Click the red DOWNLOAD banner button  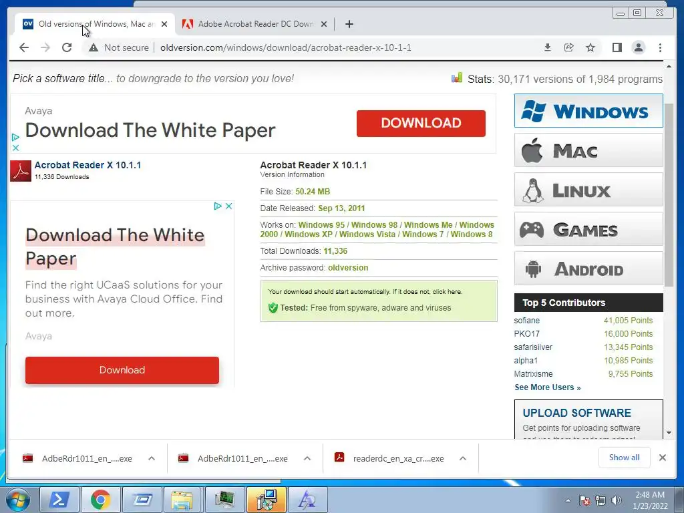click(421, 123)
